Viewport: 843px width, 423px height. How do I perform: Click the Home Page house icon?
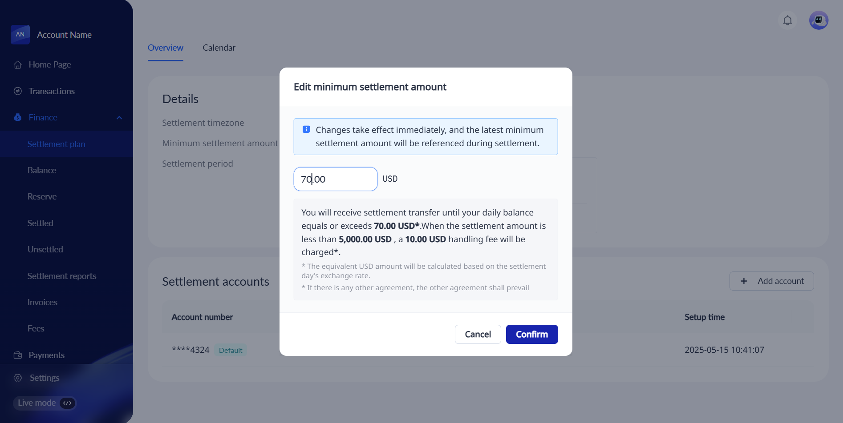coord(18,65)
